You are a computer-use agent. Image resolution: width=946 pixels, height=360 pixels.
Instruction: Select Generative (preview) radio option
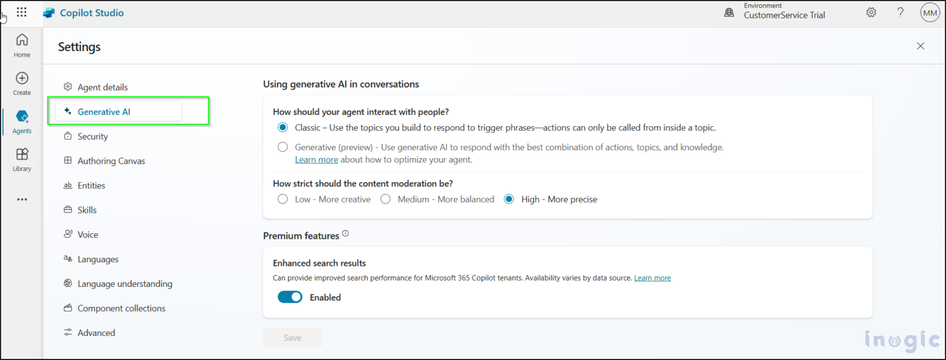point(283,147)
